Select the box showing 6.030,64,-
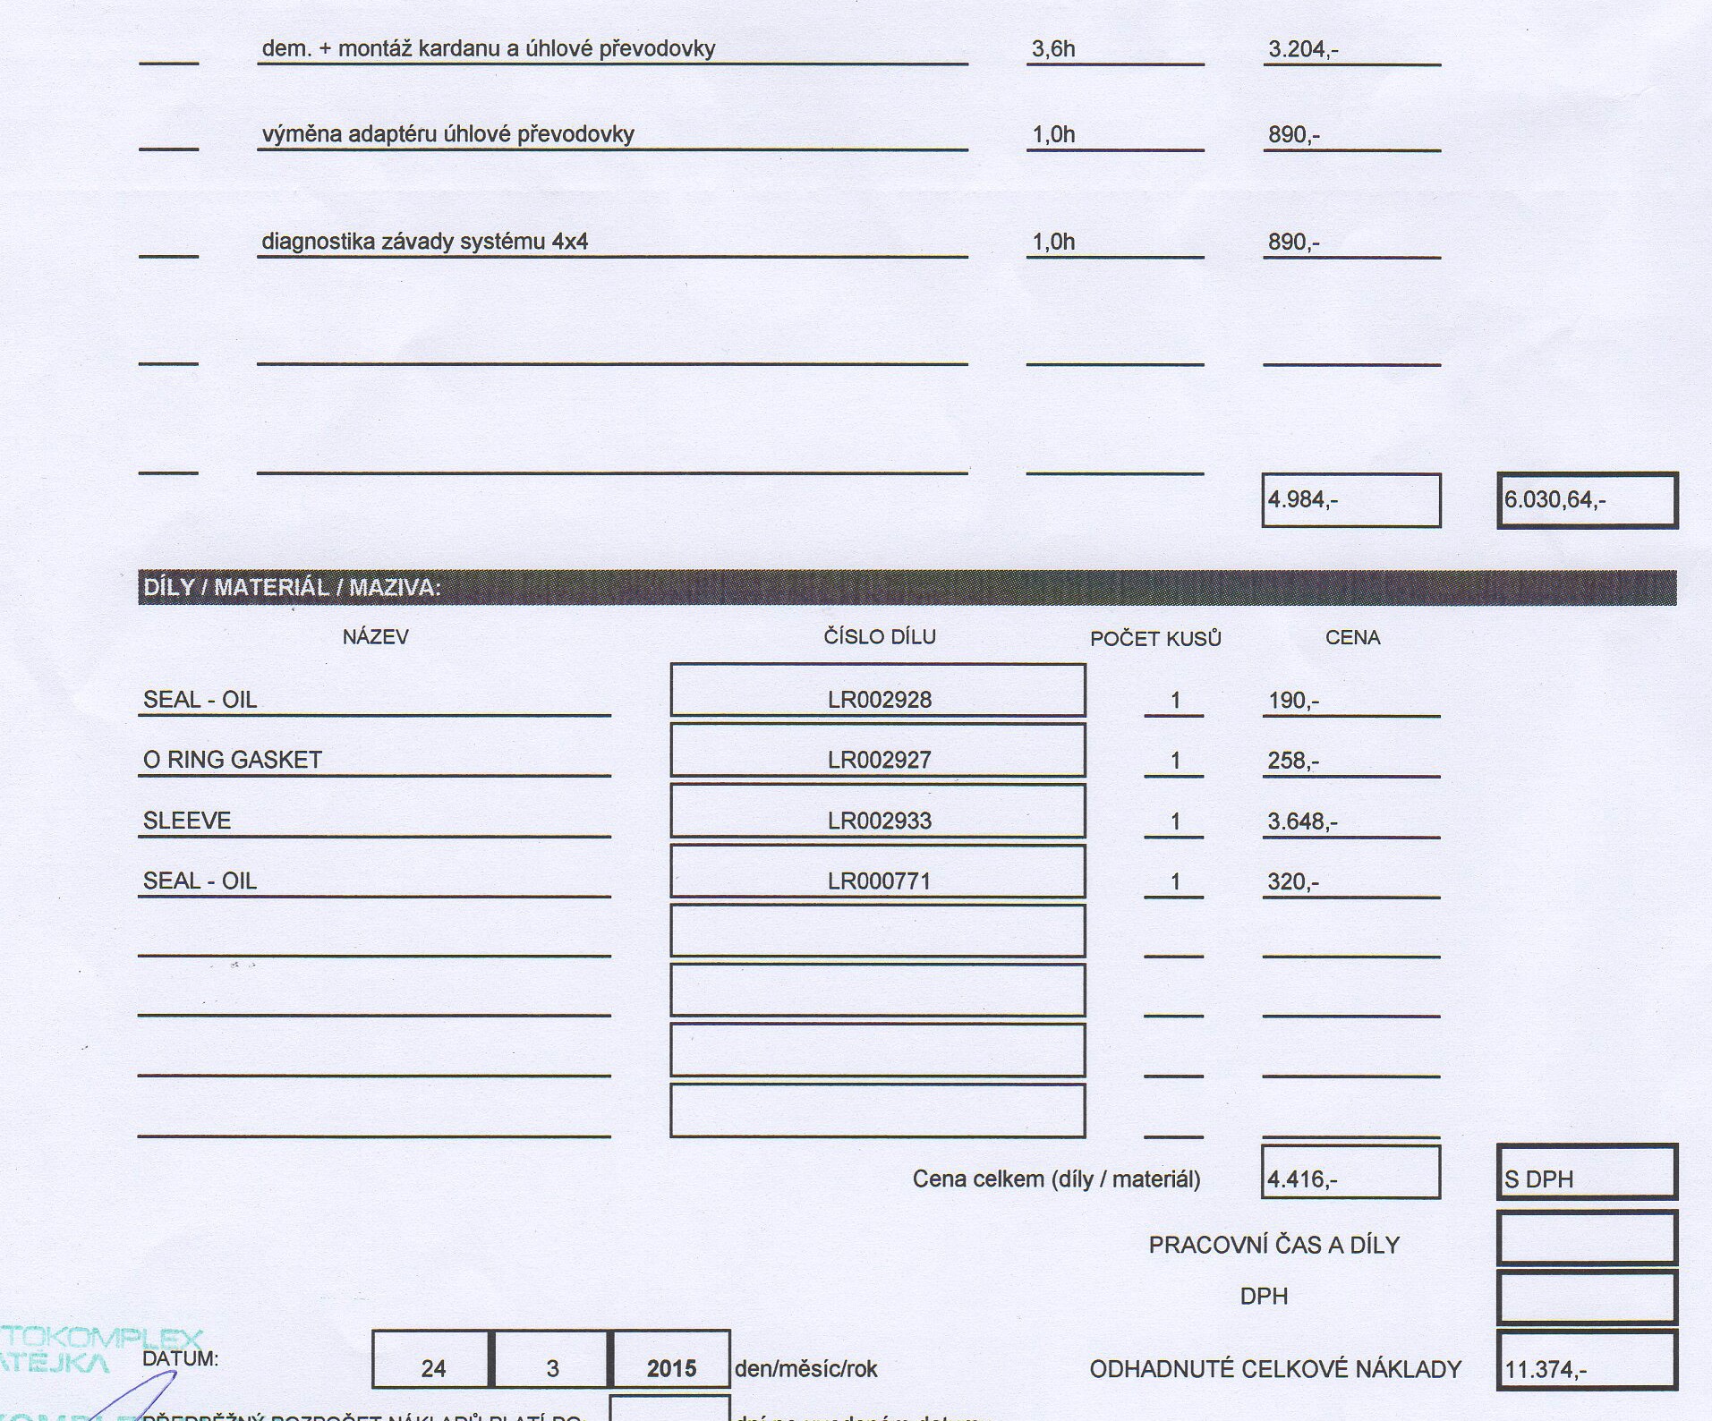 click(1587, 500)
